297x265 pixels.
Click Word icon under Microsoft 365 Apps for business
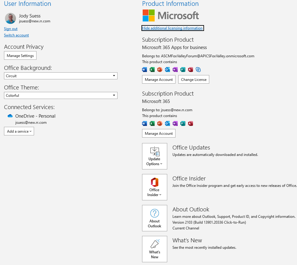[x=144, y=70]
